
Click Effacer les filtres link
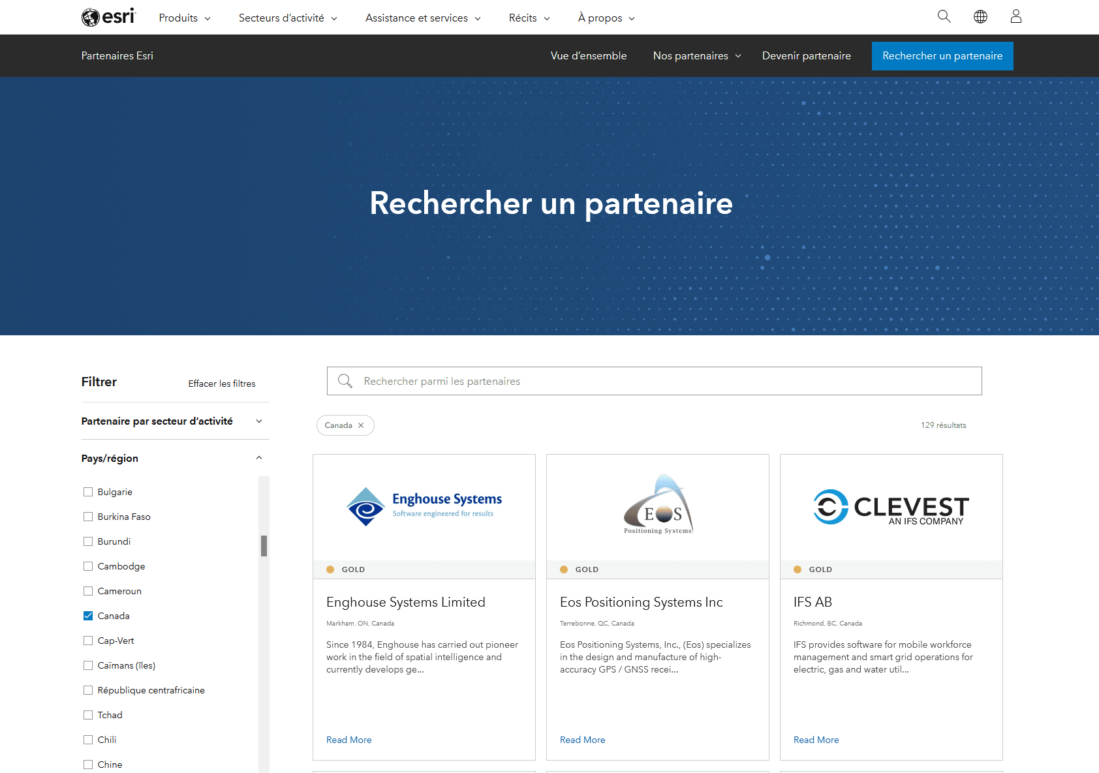point(222,384)
